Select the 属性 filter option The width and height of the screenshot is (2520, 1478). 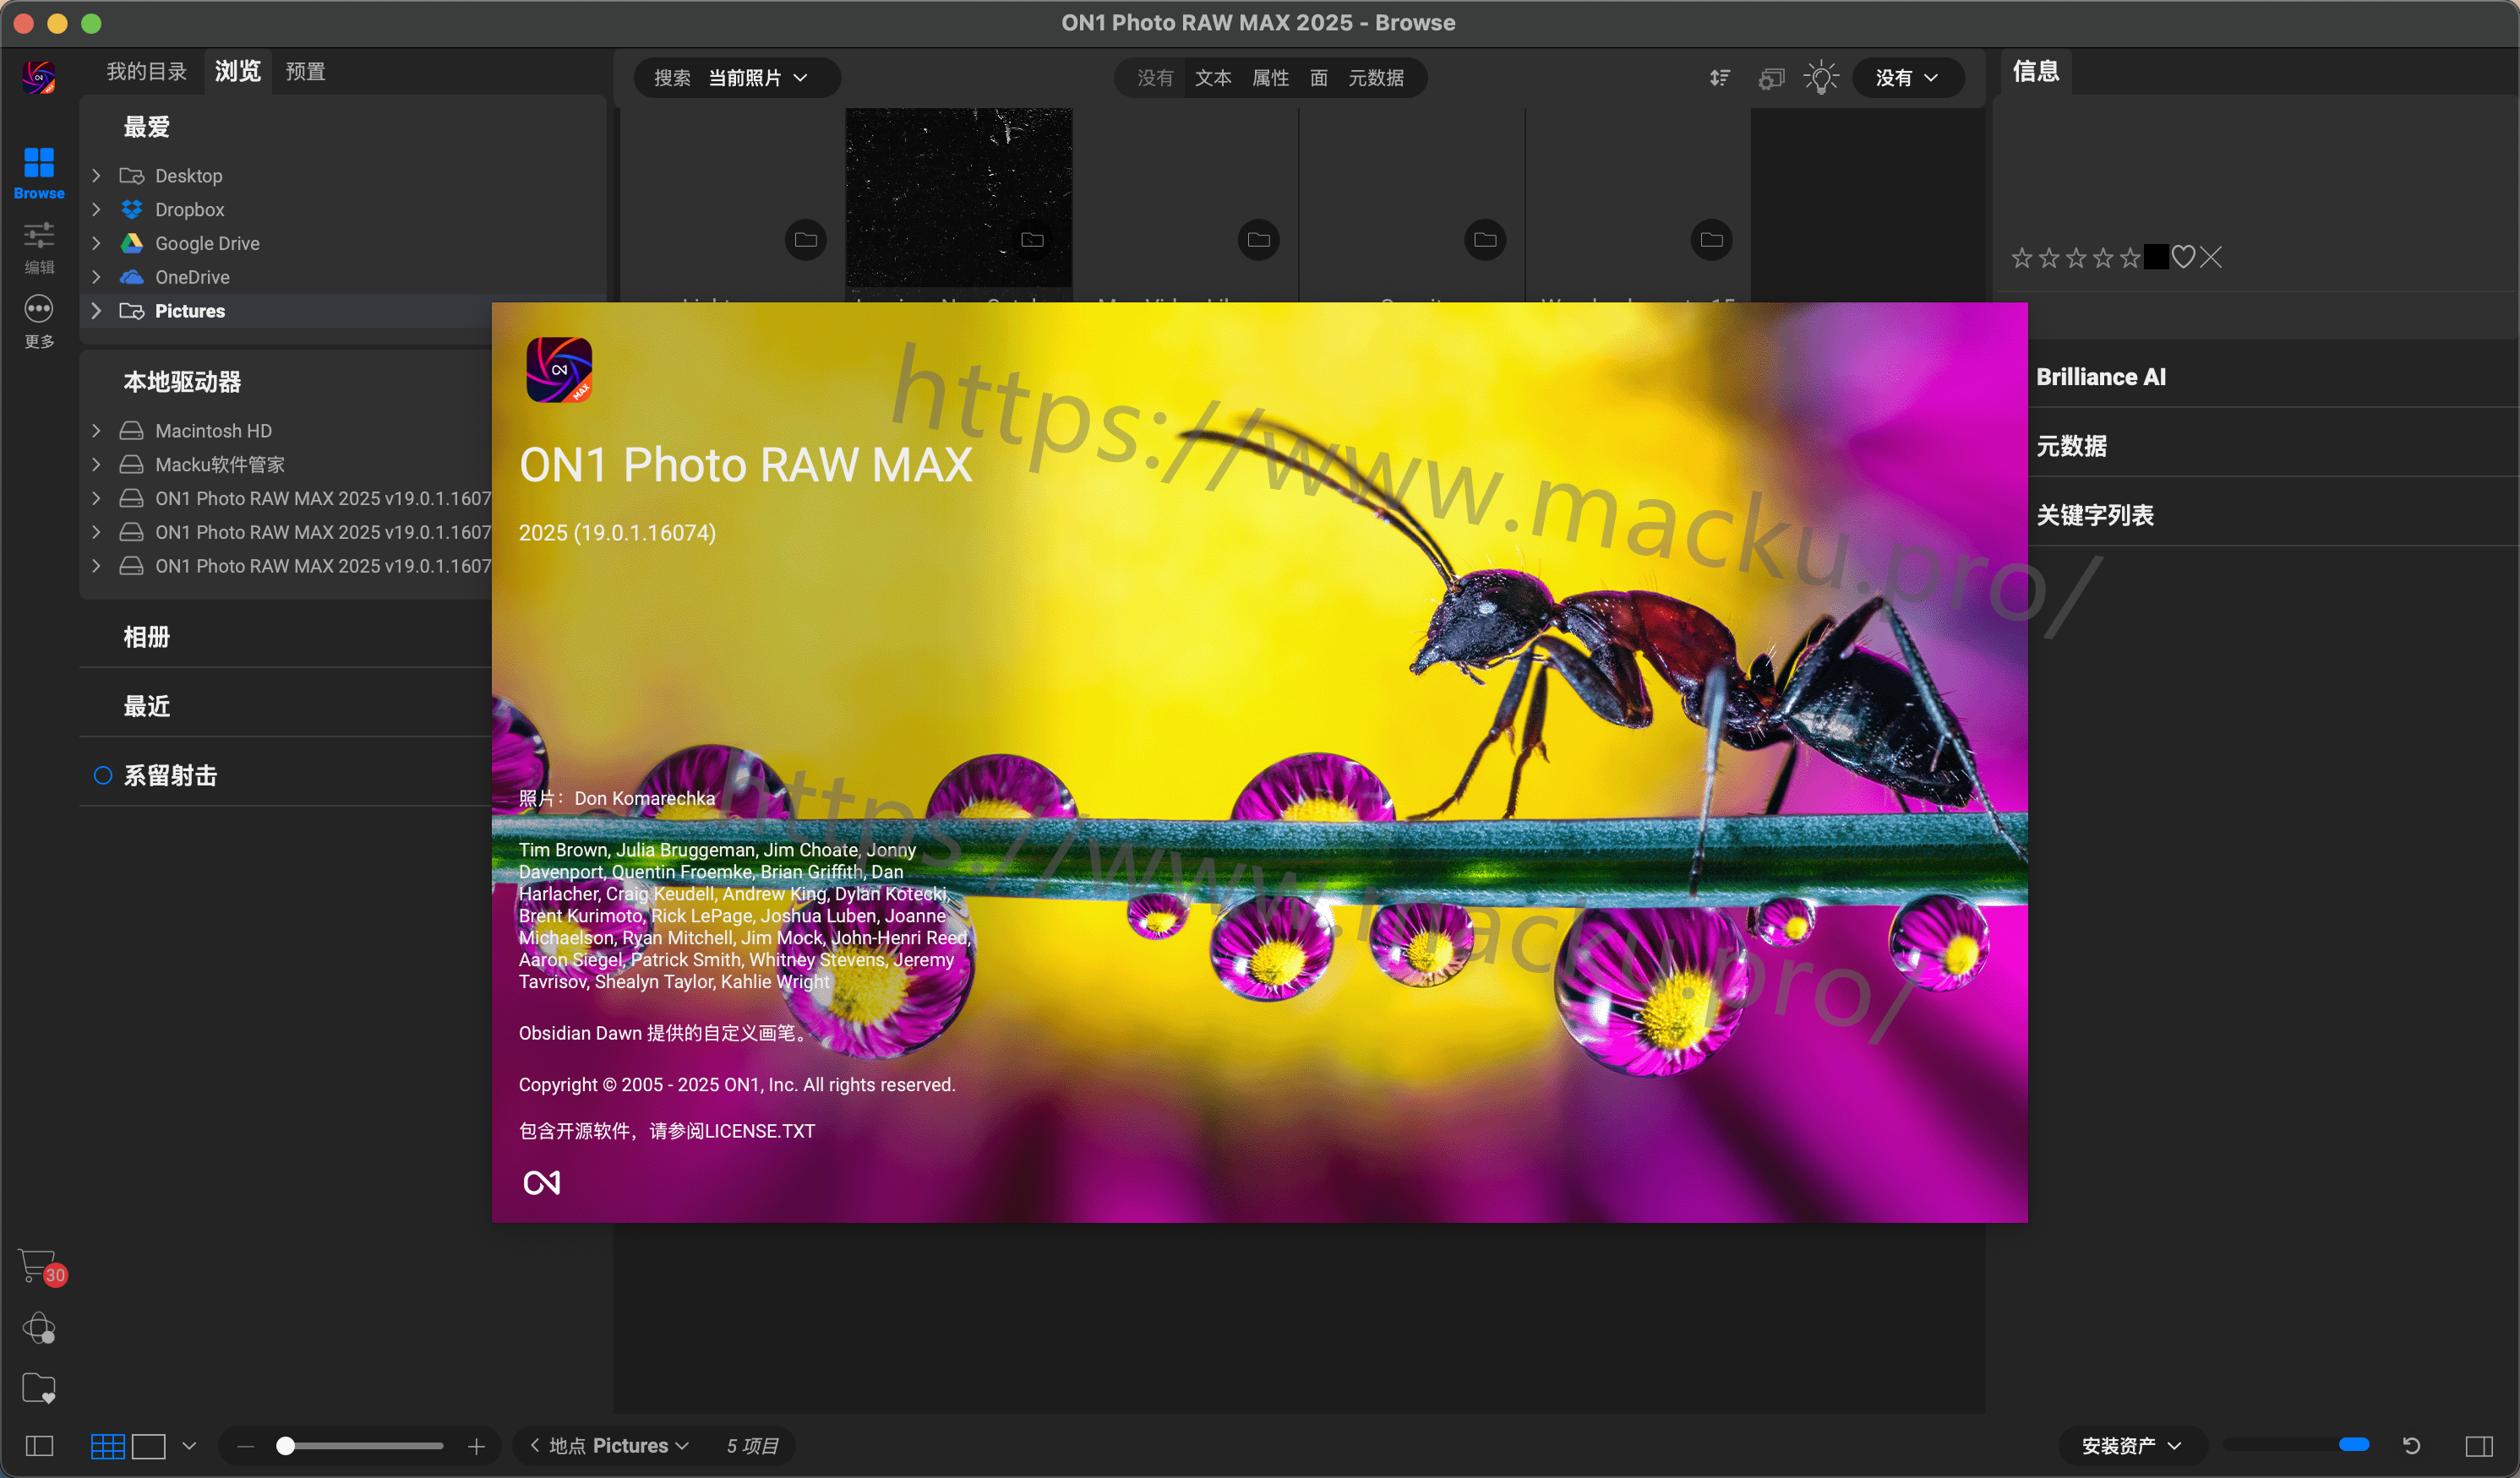point(1270,78)
